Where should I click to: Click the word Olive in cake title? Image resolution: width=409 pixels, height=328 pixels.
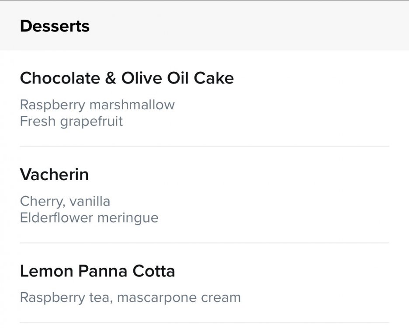click(x=142, y=78)
